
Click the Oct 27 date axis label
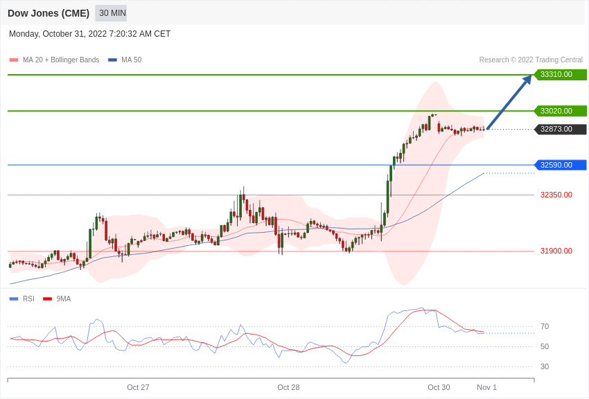(x=138, y=387)
